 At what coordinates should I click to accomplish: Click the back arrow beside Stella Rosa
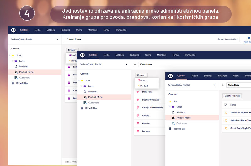(223, 85)
